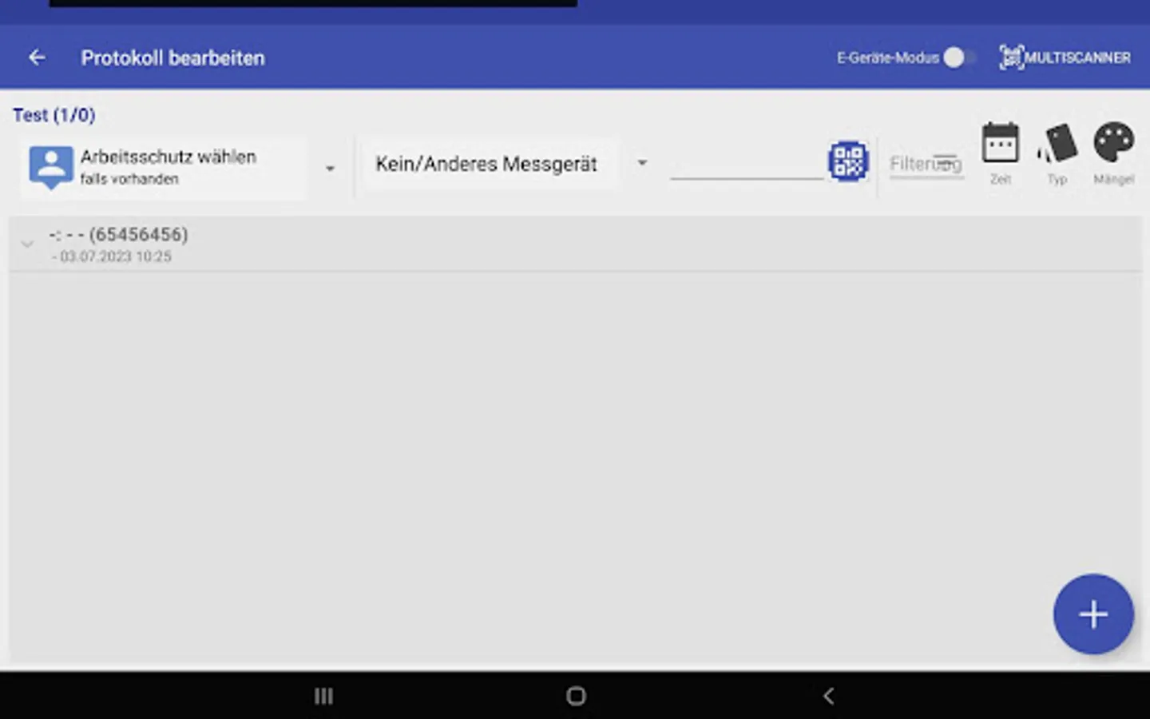
Task: Click the date 03.07.2023 10:25
Action: pyautogui.click(x=116, y=256)
